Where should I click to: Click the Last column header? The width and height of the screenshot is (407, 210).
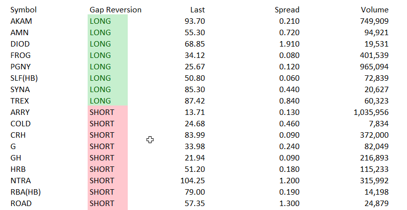[x=198, y=10]
